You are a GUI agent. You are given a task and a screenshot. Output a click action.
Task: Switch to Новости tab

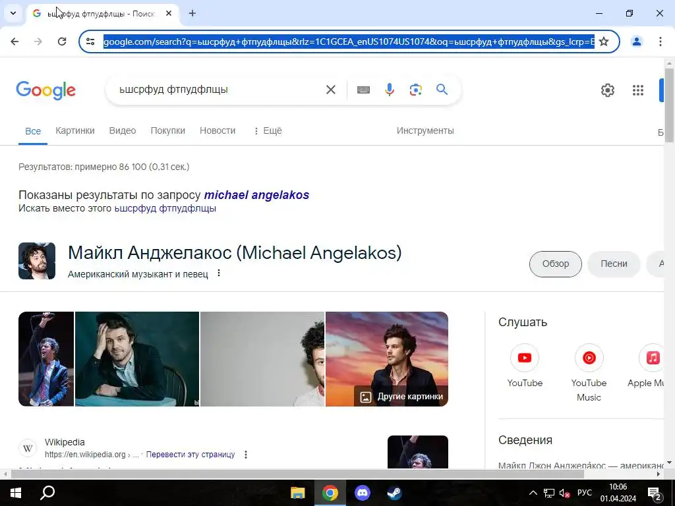(218, 130)
